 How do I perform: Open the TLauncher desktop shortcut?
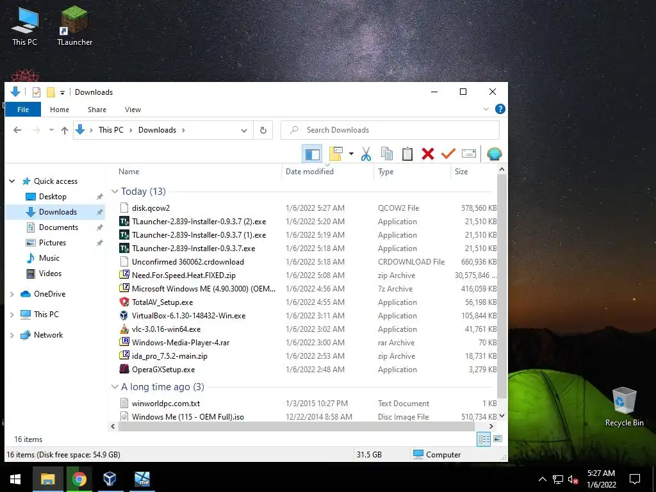74,26
